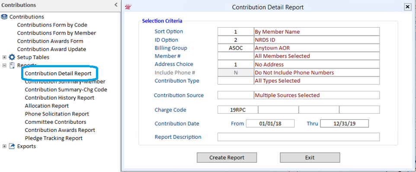Open Contribution Summary-Member report

(65, 82)
